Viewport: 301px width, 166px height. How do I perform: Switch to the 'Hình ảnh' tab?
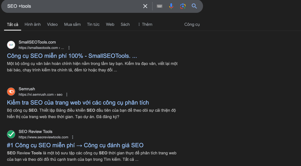(x=33, y=24)
